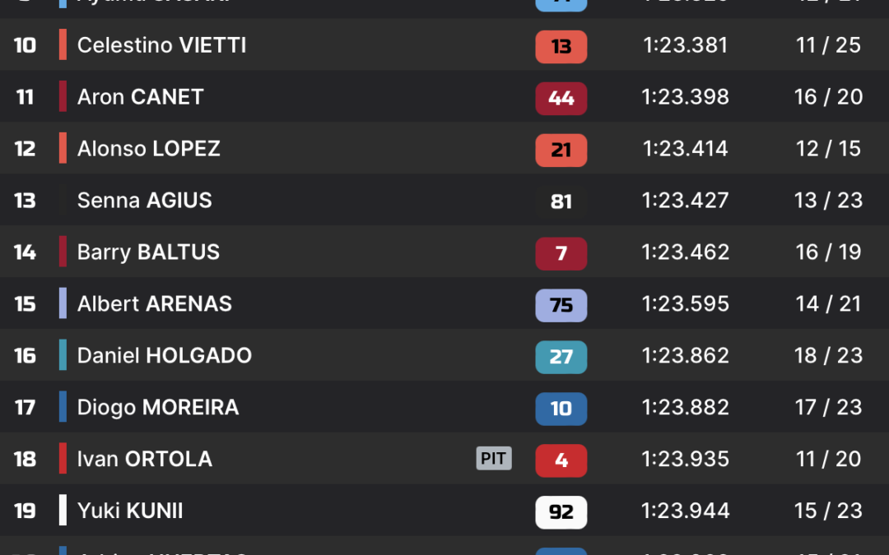Select Alonso LOPEZ name
The height and width of the screenshot is (555, 889).
[x=148, y=148]
